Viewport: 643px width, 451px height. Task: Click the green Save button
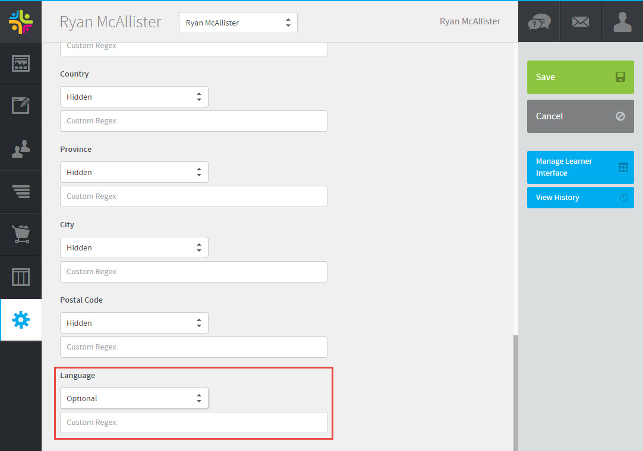tap(580, 77)
